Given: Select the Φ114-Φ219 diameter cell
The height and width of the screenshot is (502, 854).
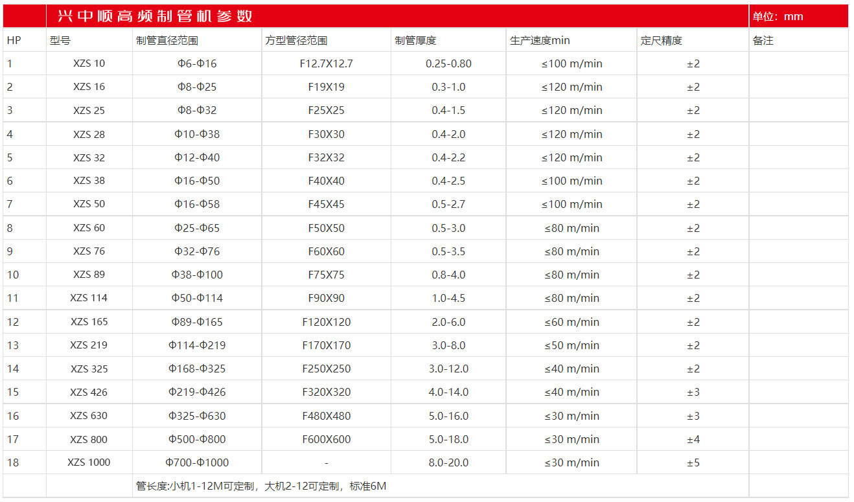Looking at the screenshot, I should [197, 345].
